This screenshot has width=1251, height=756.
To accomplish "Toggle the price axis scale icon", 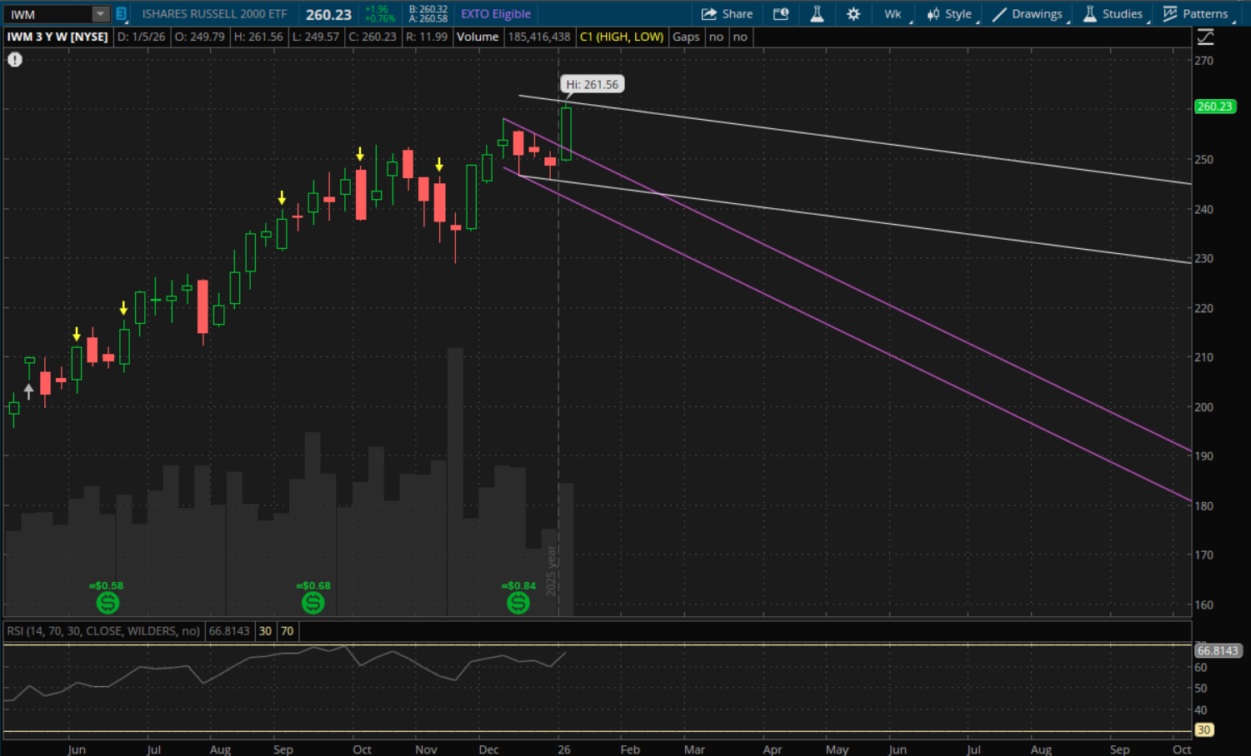I will (1205, 37).
